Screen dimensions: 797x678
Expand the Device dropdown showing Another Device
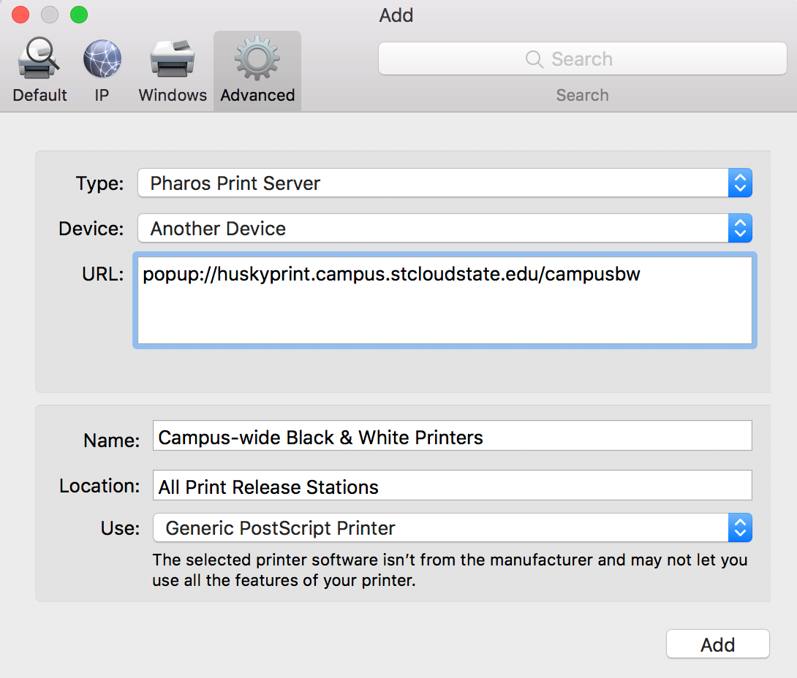tap(439, 228)
